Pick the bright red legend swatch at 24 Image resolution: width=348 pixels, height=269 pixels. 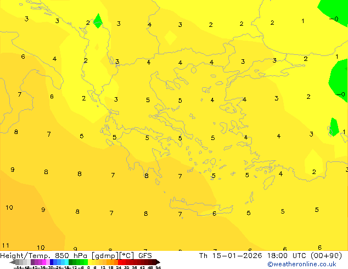120,262
